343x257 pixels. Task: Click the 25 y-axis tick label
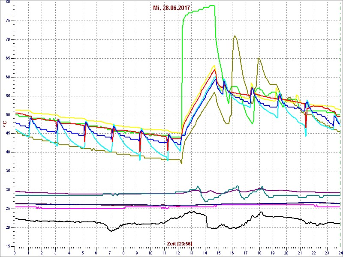point(8,209)
